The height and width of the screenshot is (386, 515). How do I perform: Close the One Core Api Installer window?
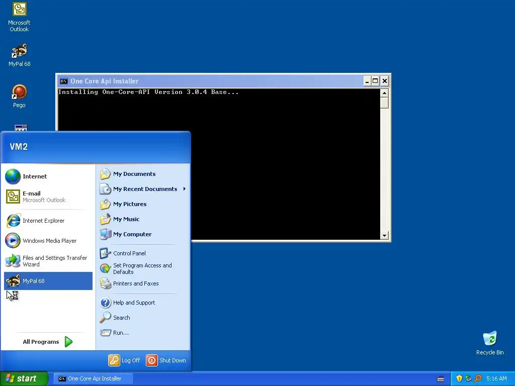pos(385,81)
